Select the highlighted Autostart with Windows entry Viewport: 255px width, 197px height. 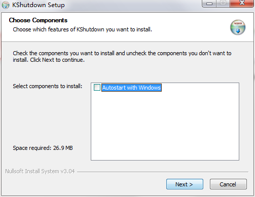pos(131,88)
